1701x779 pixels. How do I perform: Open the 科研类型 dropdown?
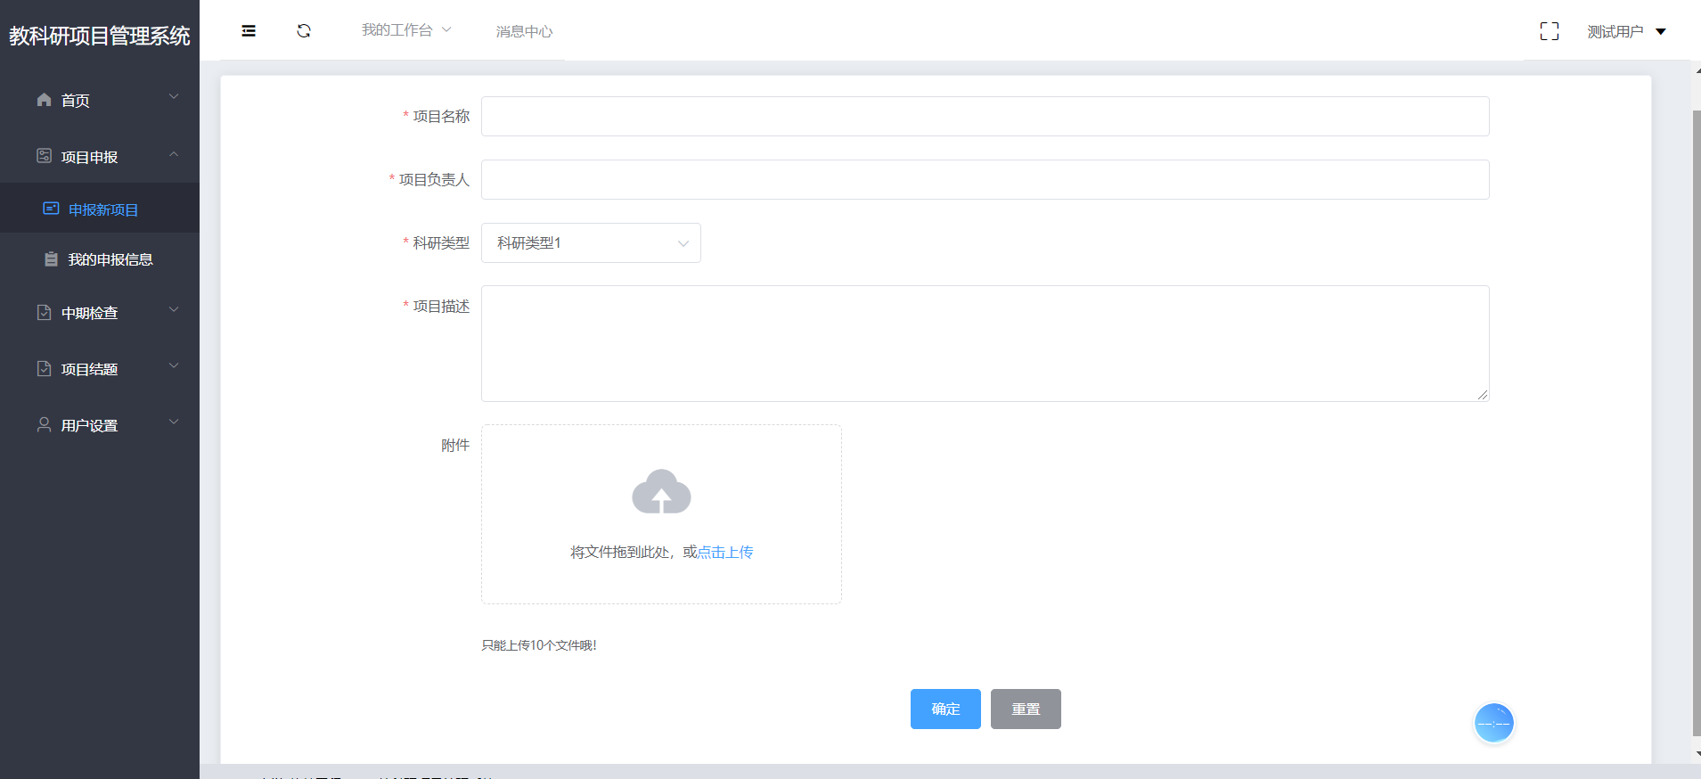(591, 243)
